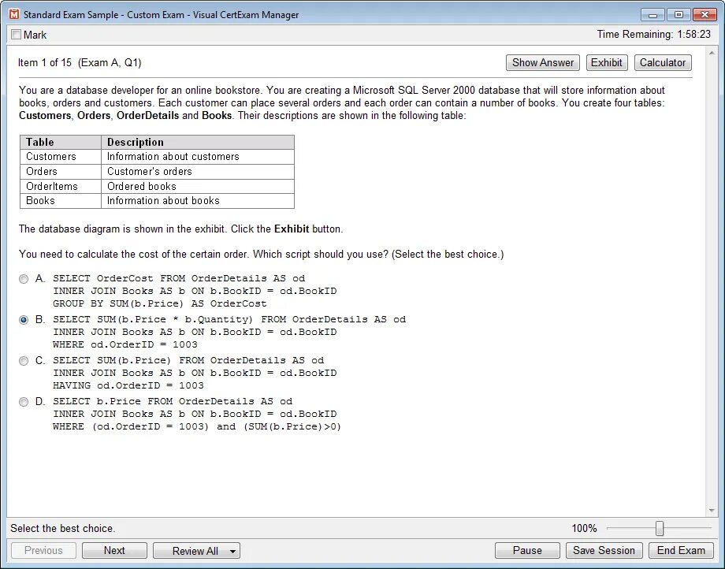The height and width of the screenshot is (569, 725).
Task: Click option C's HAVING SQL line
Action: (x=128, y=385)
